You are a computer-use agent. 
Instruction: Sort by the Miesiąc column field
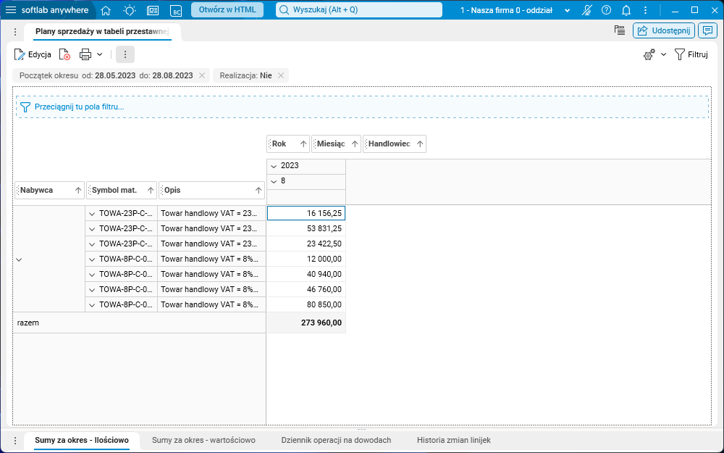(336, 144)
